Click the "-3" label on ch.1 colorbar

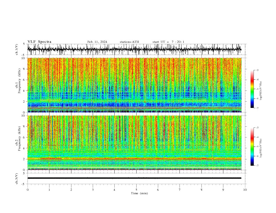point(257,70)
